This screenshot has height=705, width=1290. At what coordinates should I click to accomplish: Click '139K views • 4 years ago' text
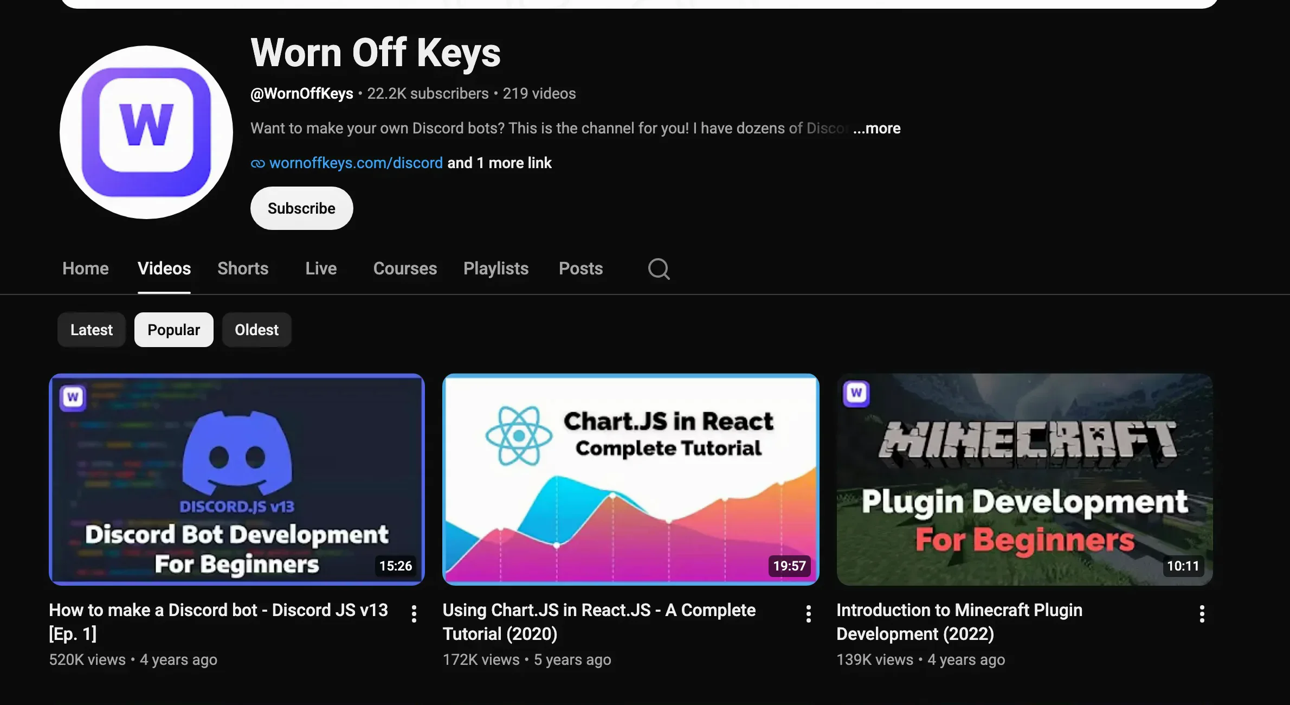921,659
